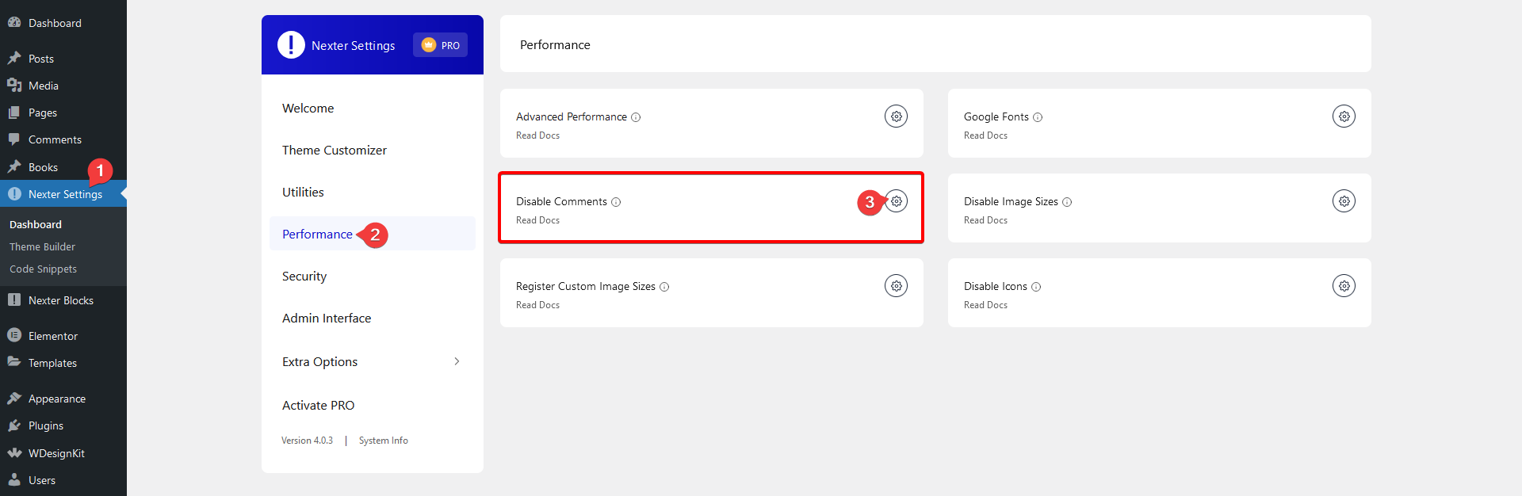1522x496 pixels.
Task: Open Google Fonts settings gear
Action: point(1344,116)
